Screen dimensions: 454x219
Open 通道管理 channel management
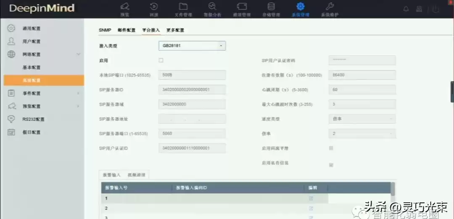click(242, 9)
